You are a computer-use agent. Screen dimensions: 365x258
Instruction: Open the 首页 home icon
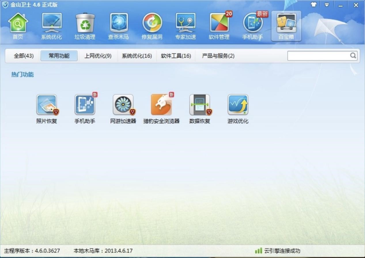(18, 26)
